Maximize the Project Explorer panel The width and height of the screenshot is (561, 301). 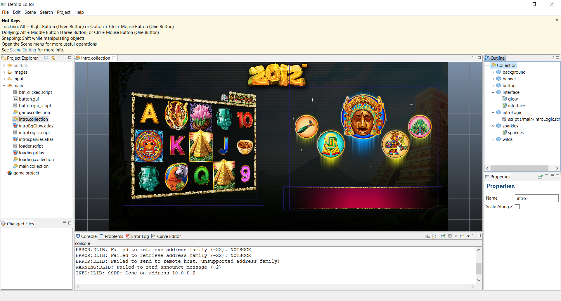70,57
